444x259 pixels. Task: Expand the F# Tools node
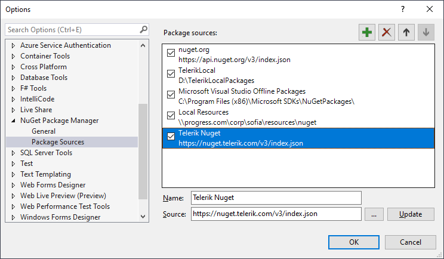point(13,88)
